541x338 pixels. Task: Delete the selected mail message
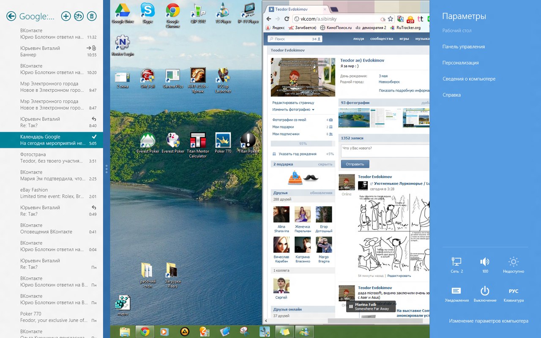(x=92, y=16)
